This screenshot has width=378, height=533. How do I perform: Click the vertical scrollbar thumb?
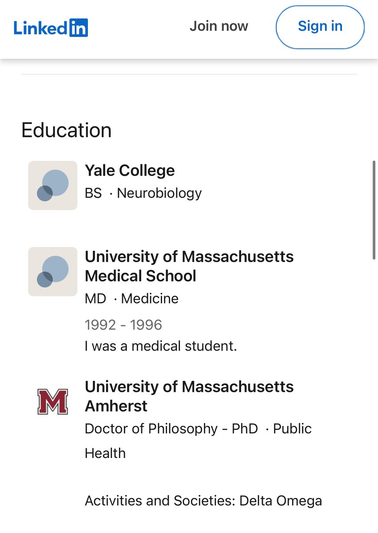click(x=374, y=210)
